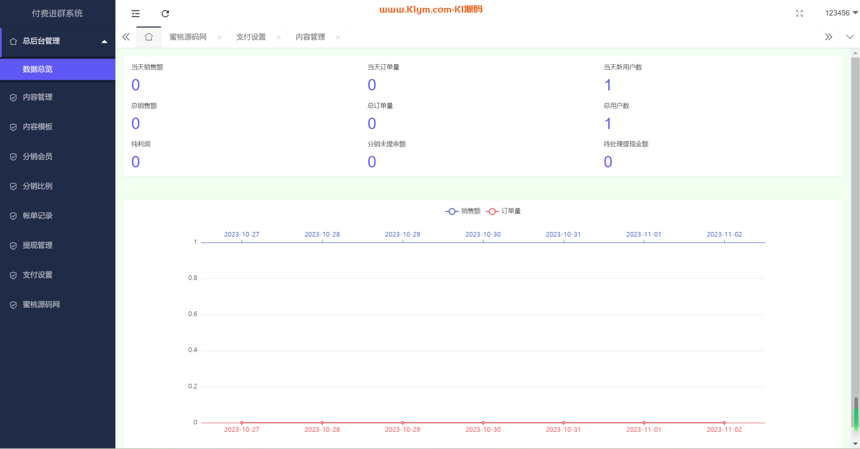Screen dimensions: 860x449
Task: Toggle fullscreen mode icon
Action: coord(800,14)
